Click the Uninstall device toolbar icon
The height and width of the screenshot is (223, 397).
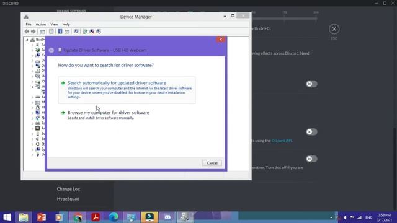click(x=92, y=32)
